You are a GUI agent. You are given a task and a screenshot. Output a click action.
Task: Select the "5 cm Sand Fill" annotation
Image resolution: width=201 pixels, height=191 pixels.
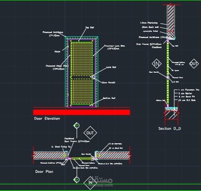pos(187,96)
